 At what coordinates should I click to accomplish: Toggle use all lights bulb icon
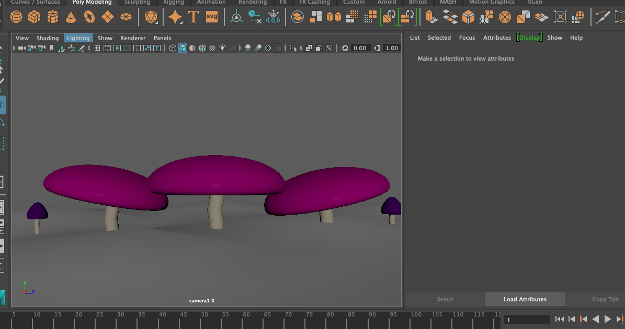[222, 48]
